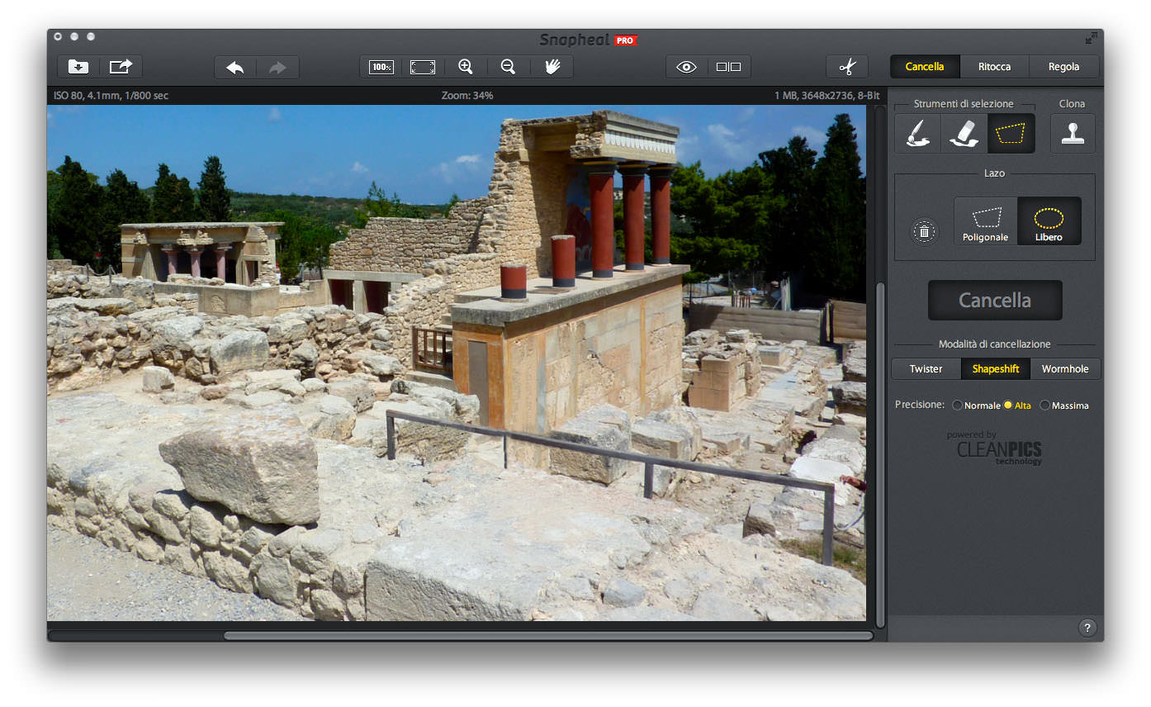Screen dimensions: 1151x707
Task: Toggle the eye preview original icon
Action: [686, 67]
